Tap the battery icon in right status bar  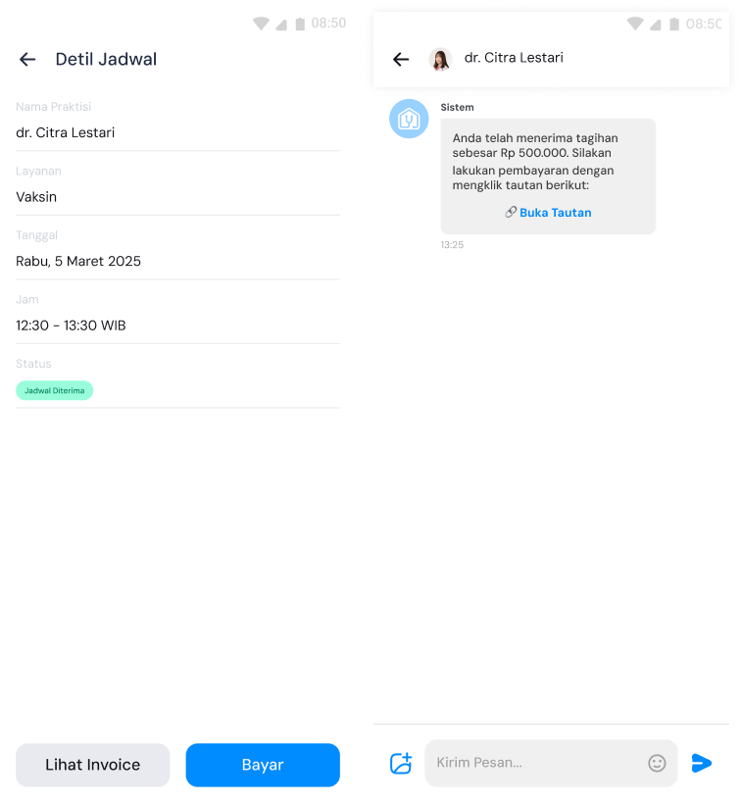(x=674, y=25)
